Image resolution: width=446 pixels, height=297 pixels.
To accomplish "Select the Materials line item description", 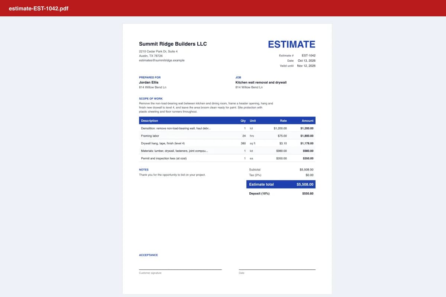I will (x=175, y=151).
